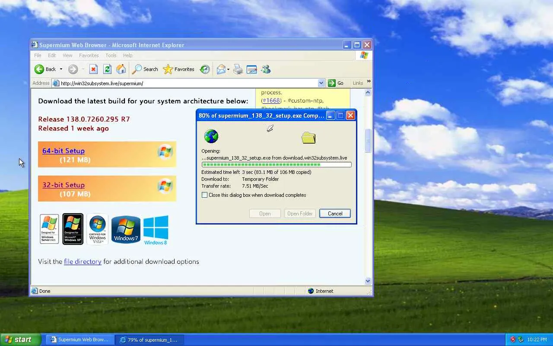Go to the Home page icon
This screenshot has width=553, height=346.
(x=121, y=69)
